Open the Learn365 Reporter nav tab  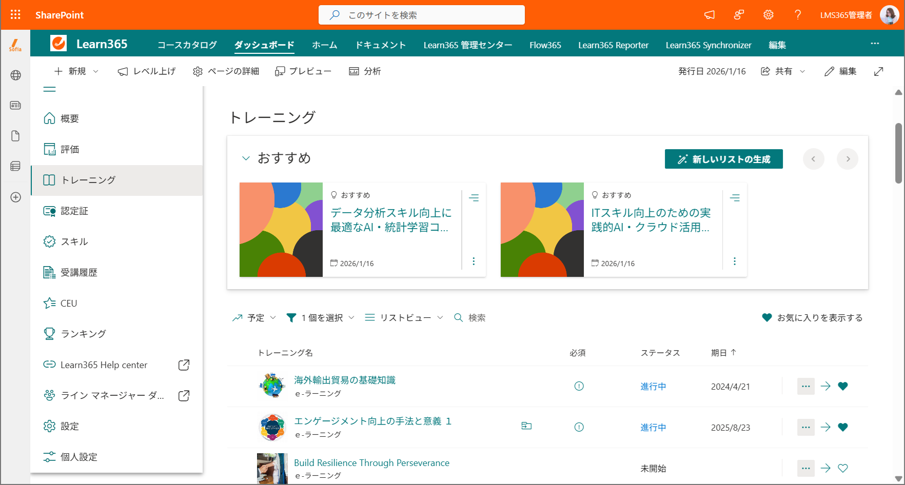(x=613, y=45)
